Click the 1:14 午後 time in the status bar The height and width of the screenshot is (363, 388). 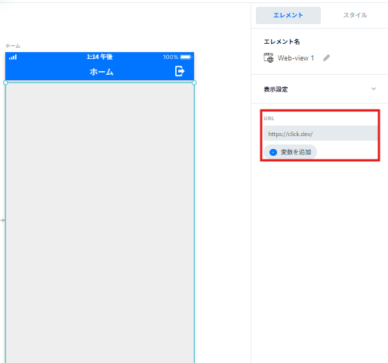click(x=100, y=57)
